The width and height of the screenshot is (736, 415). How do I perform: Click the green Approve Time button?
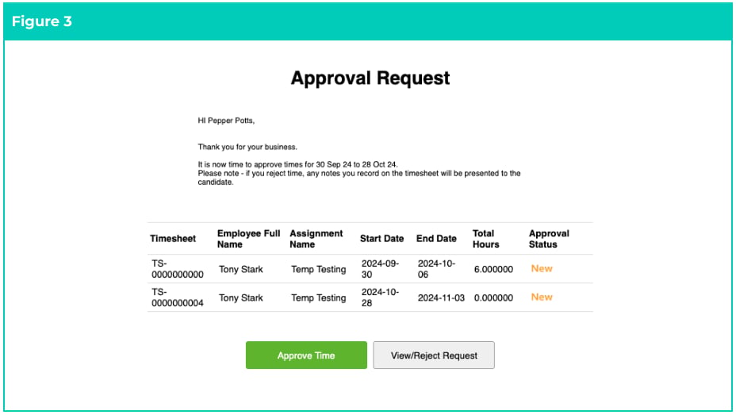point(306,355)
